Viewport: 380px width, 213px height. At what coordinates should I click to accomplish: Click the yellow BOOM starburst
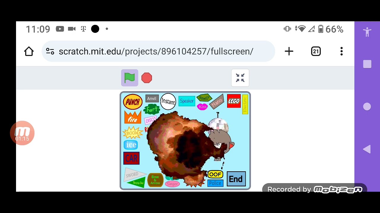pos(132,133)
